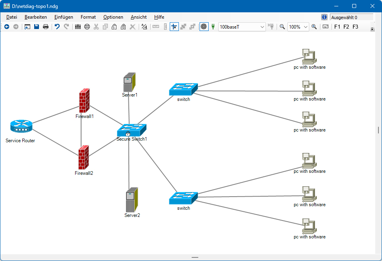
Task: Click the bottom panel splitter handle
Action: (195, 257)
